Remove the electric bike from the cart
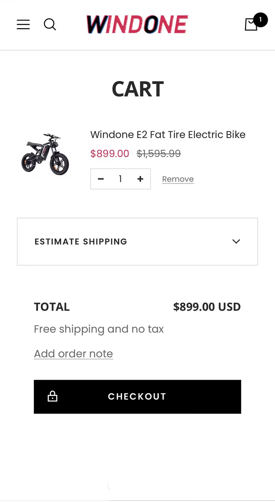 pyautogui.click(x=178, y=179)
